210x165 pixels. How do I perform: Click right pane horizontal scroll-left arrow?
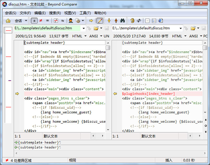coord(190,136)
